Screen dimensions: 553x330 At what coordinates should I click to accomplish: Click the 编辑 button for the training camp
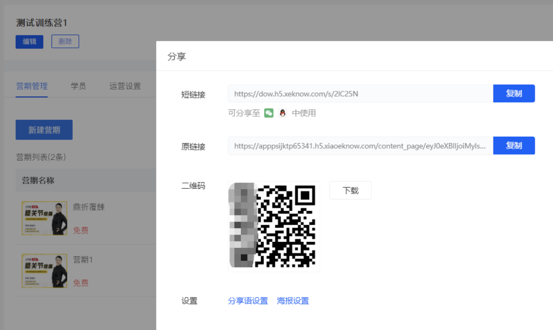[x=29, y=42]
